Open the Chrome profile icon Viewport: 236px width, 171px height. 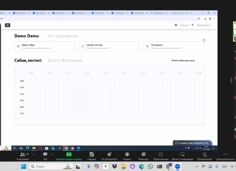tap(210, 19)
